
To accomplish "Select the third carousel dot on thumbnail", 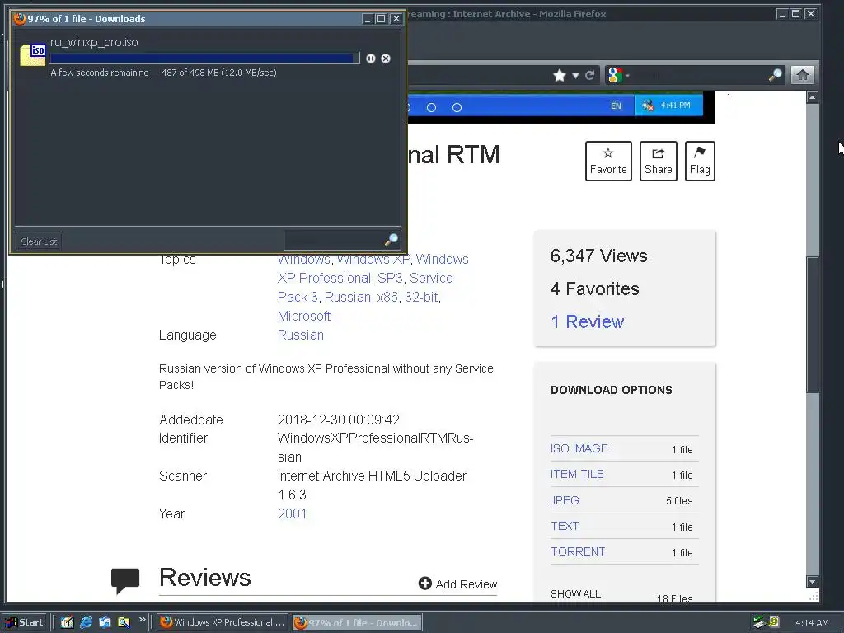I will (x=457, y=108).
